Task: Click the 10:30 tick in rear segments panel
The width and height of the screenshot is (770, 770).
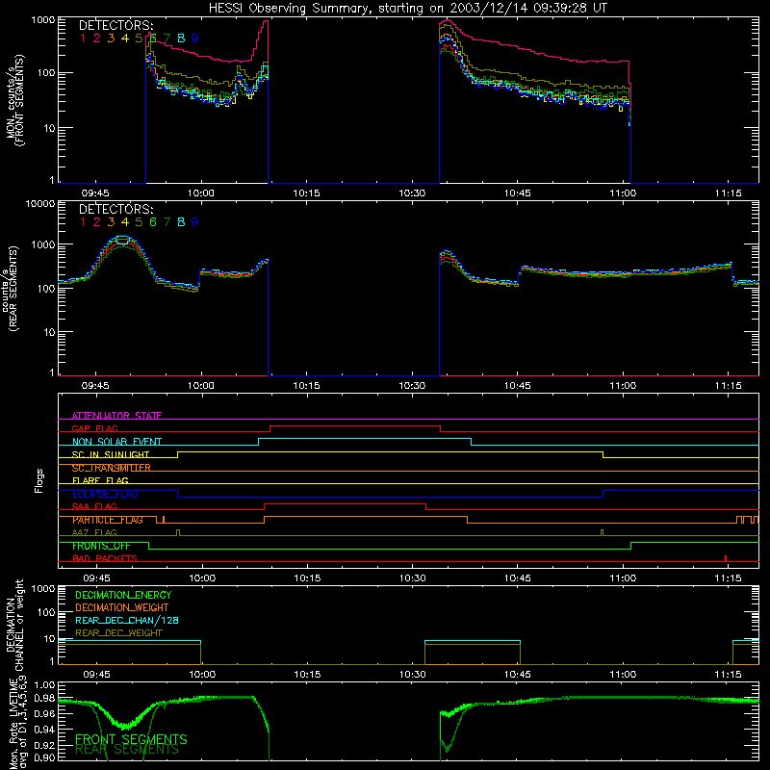Action: (x=412, y=386)
